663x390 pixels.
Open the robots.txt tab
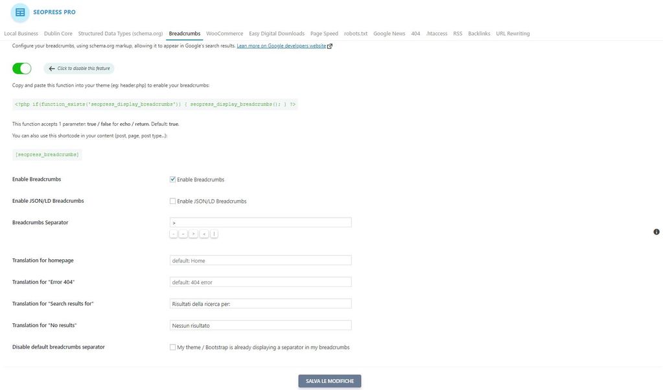(356, 34)
